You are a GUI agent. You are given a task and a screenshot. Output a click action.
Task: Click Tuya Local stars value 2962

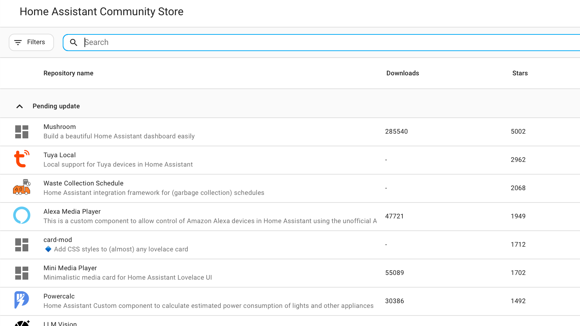518,160
